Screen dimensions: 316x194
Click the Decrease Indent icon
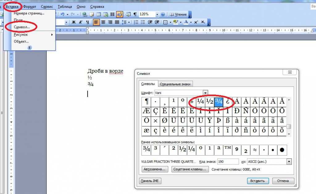point(150,22)
